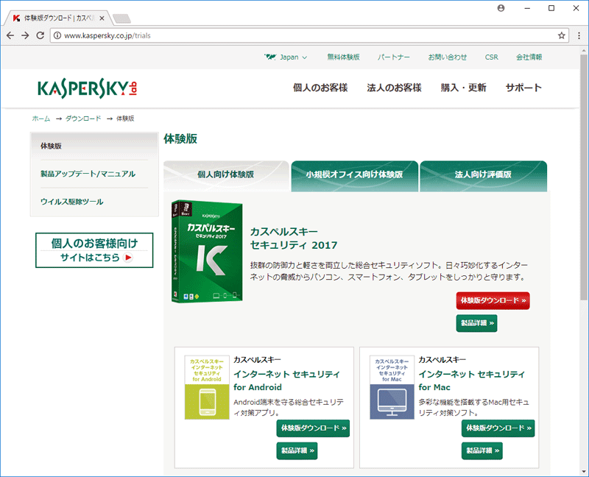Click the Kaspersky Security 2017 box image
The width and height of the screenshot is (589, 477).
207,251
